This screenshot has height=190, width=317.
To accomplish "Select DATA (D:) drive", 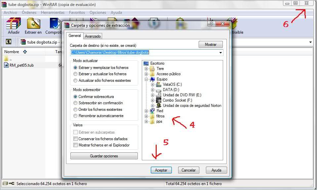I will (x=171, y=89).
